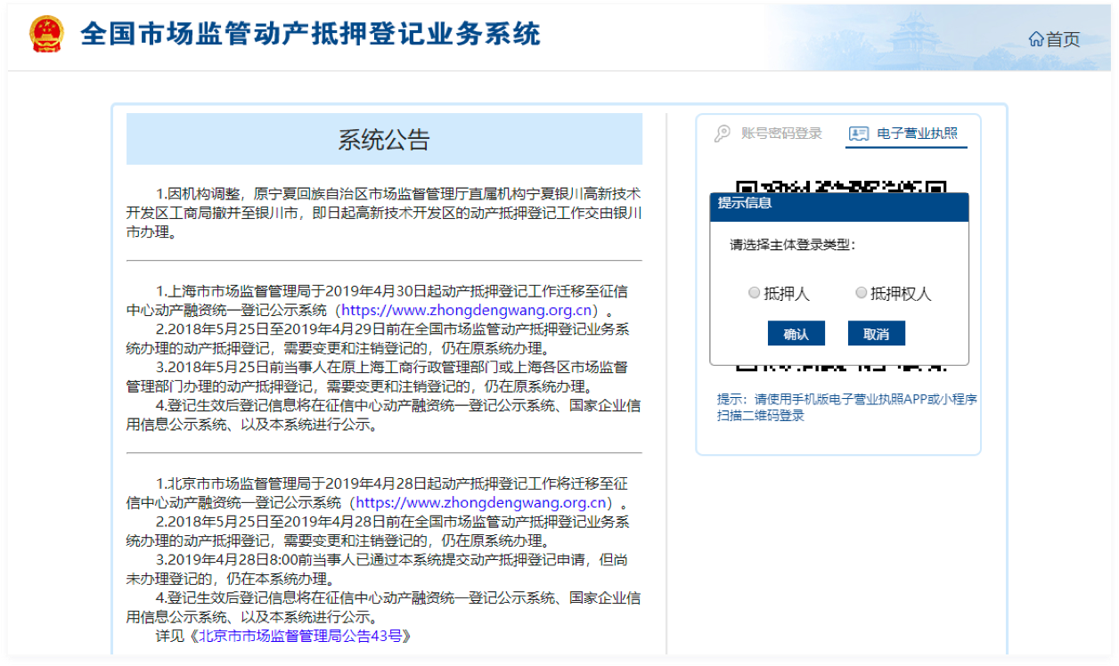Image resolution: width=1119 pixels, height=666 pixels.
Task: Go to 首页 via the header text
Action: 1063,39
